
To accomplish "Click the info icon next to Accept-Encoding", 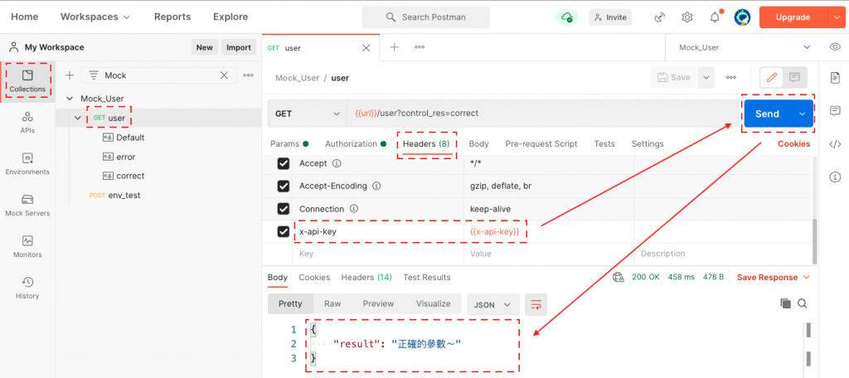I will [376, 186].
